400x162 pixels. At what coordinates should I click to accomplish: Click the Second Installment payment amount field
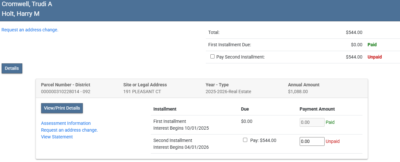pyautogui.click(x=312, y=141)
